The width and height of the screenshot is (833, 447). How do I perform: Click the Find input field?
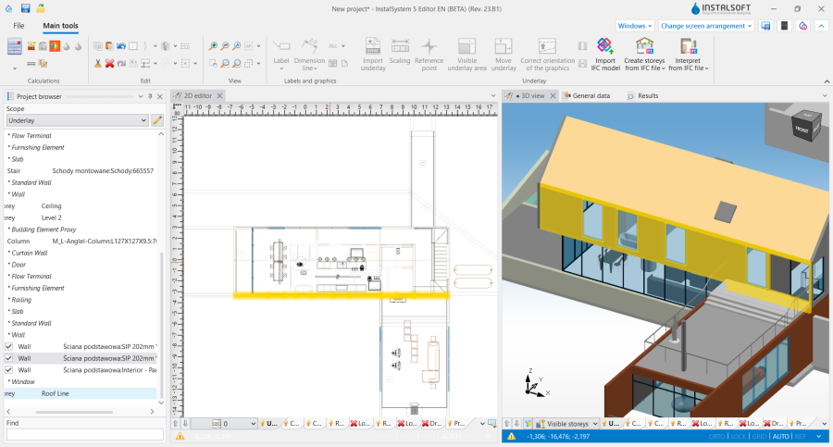[x=85, y=435]
